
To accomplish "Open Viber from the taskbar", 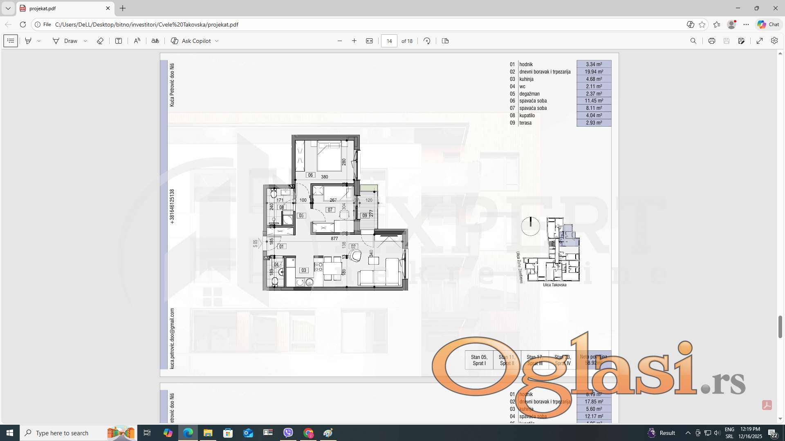I will (288, 433).
